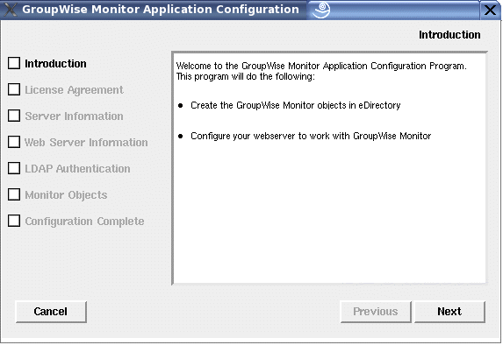Image resolution: width=503 pixels, height=345 pixels.
Task: Select the Introduction step label
Action: (56, 64)
